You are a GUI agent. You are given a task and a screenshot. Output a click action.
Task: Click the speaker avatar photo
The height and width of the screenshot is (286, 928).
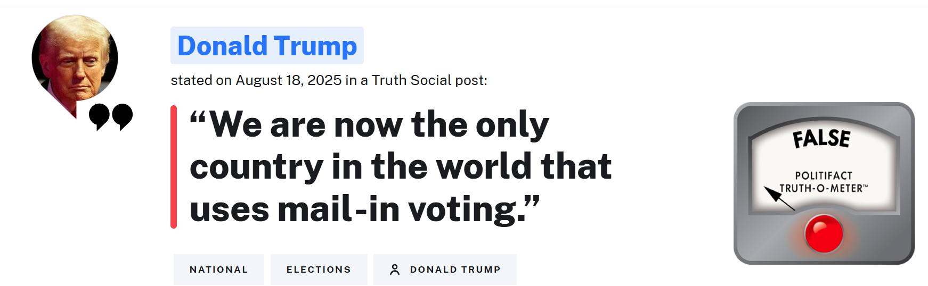75,56
